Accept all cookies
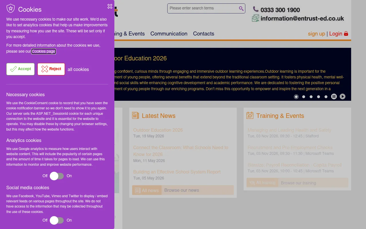Viewport: 366px width, 229px height. click(21, 69)
